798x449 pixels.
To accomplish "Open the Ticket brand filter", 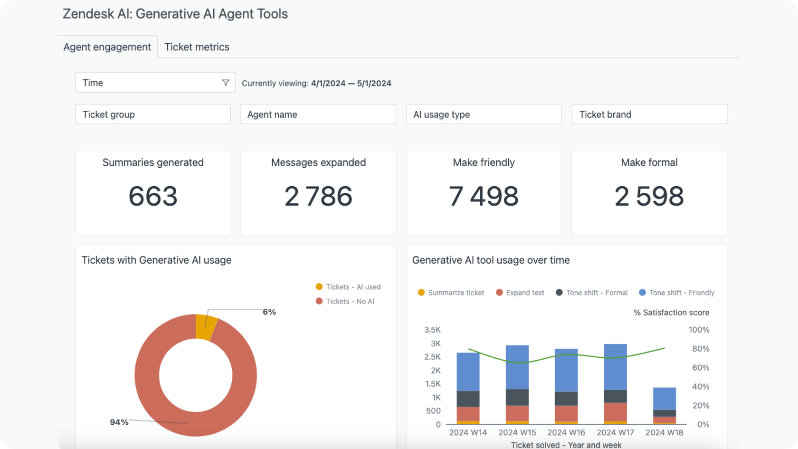I will click(649, 114).
